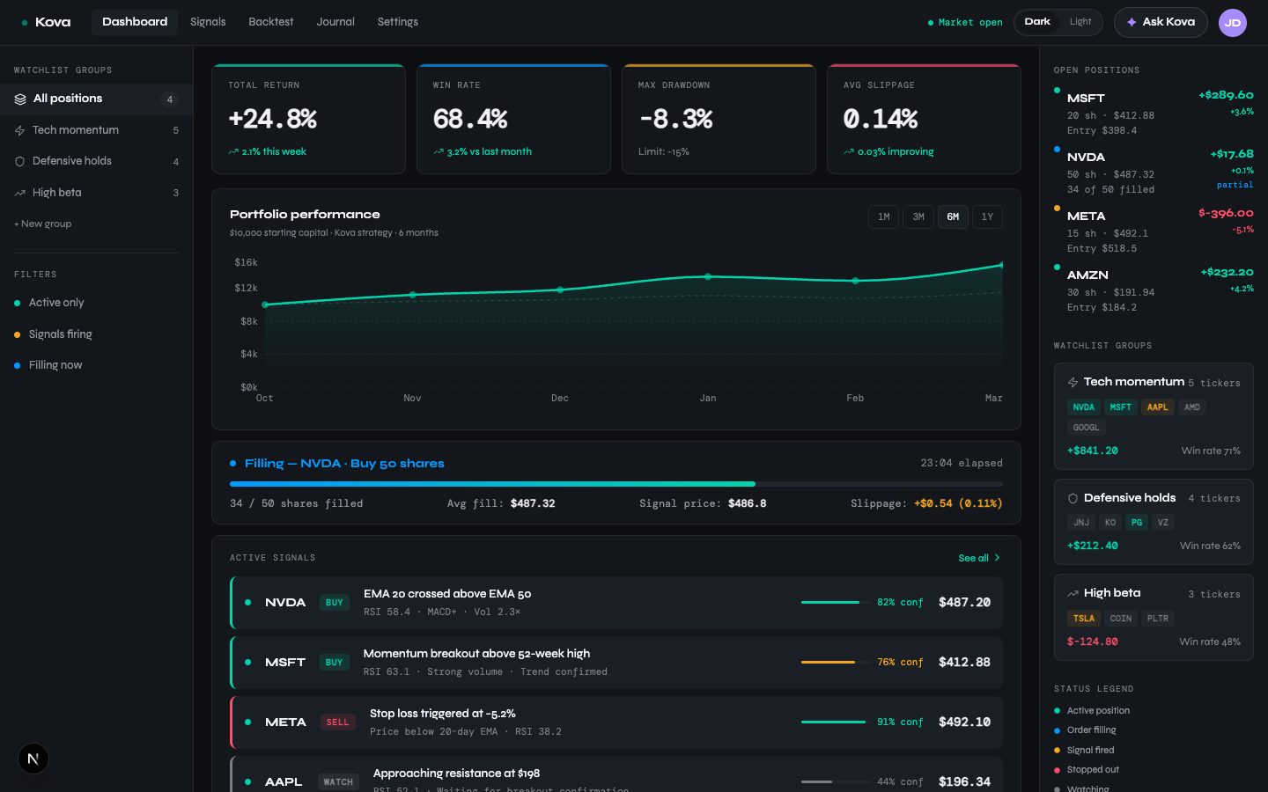The height and width of the screenshot is (792, 1268).
Task: Click the trend icon on High beta card
Action: click(x=1073, y=593)
